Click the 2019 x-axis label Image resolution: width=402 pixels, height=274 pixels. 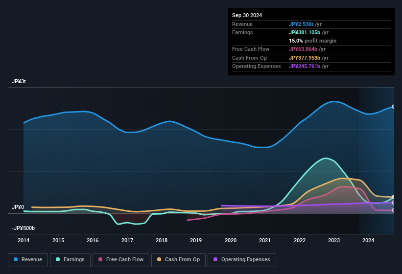click(196, 240)
